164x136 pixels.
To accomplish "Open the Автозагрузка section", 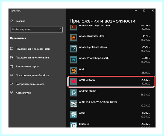I will tap(24, 93).
